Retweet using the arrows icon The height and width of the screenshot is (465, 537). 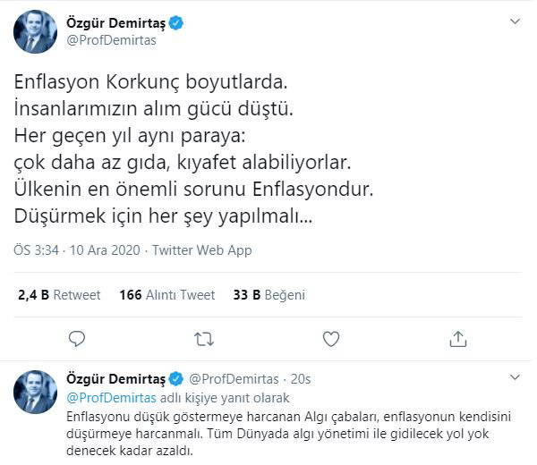point(204,338)
